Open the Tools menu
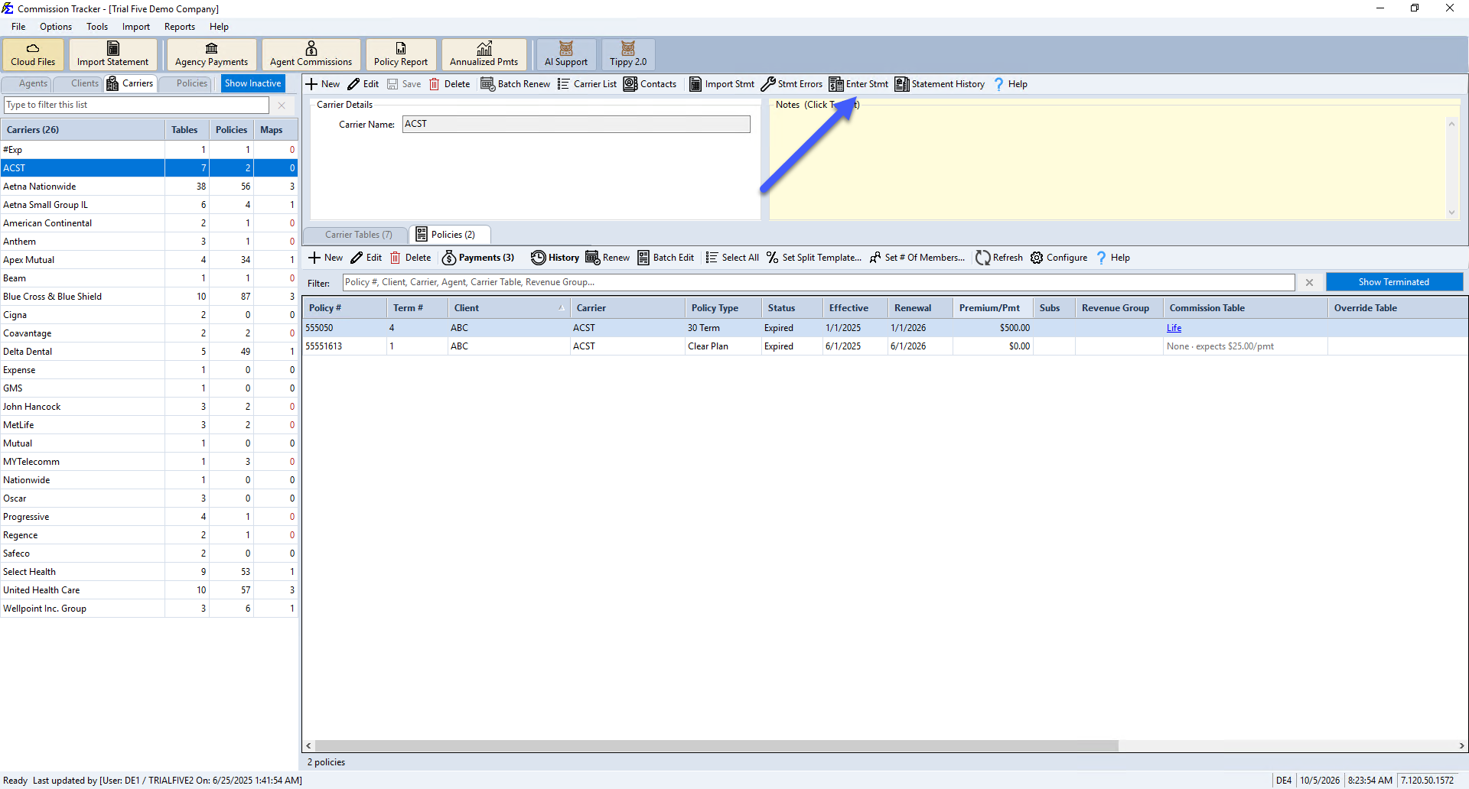The height and width of the screenshot is (789, 1469). (97, 27)
